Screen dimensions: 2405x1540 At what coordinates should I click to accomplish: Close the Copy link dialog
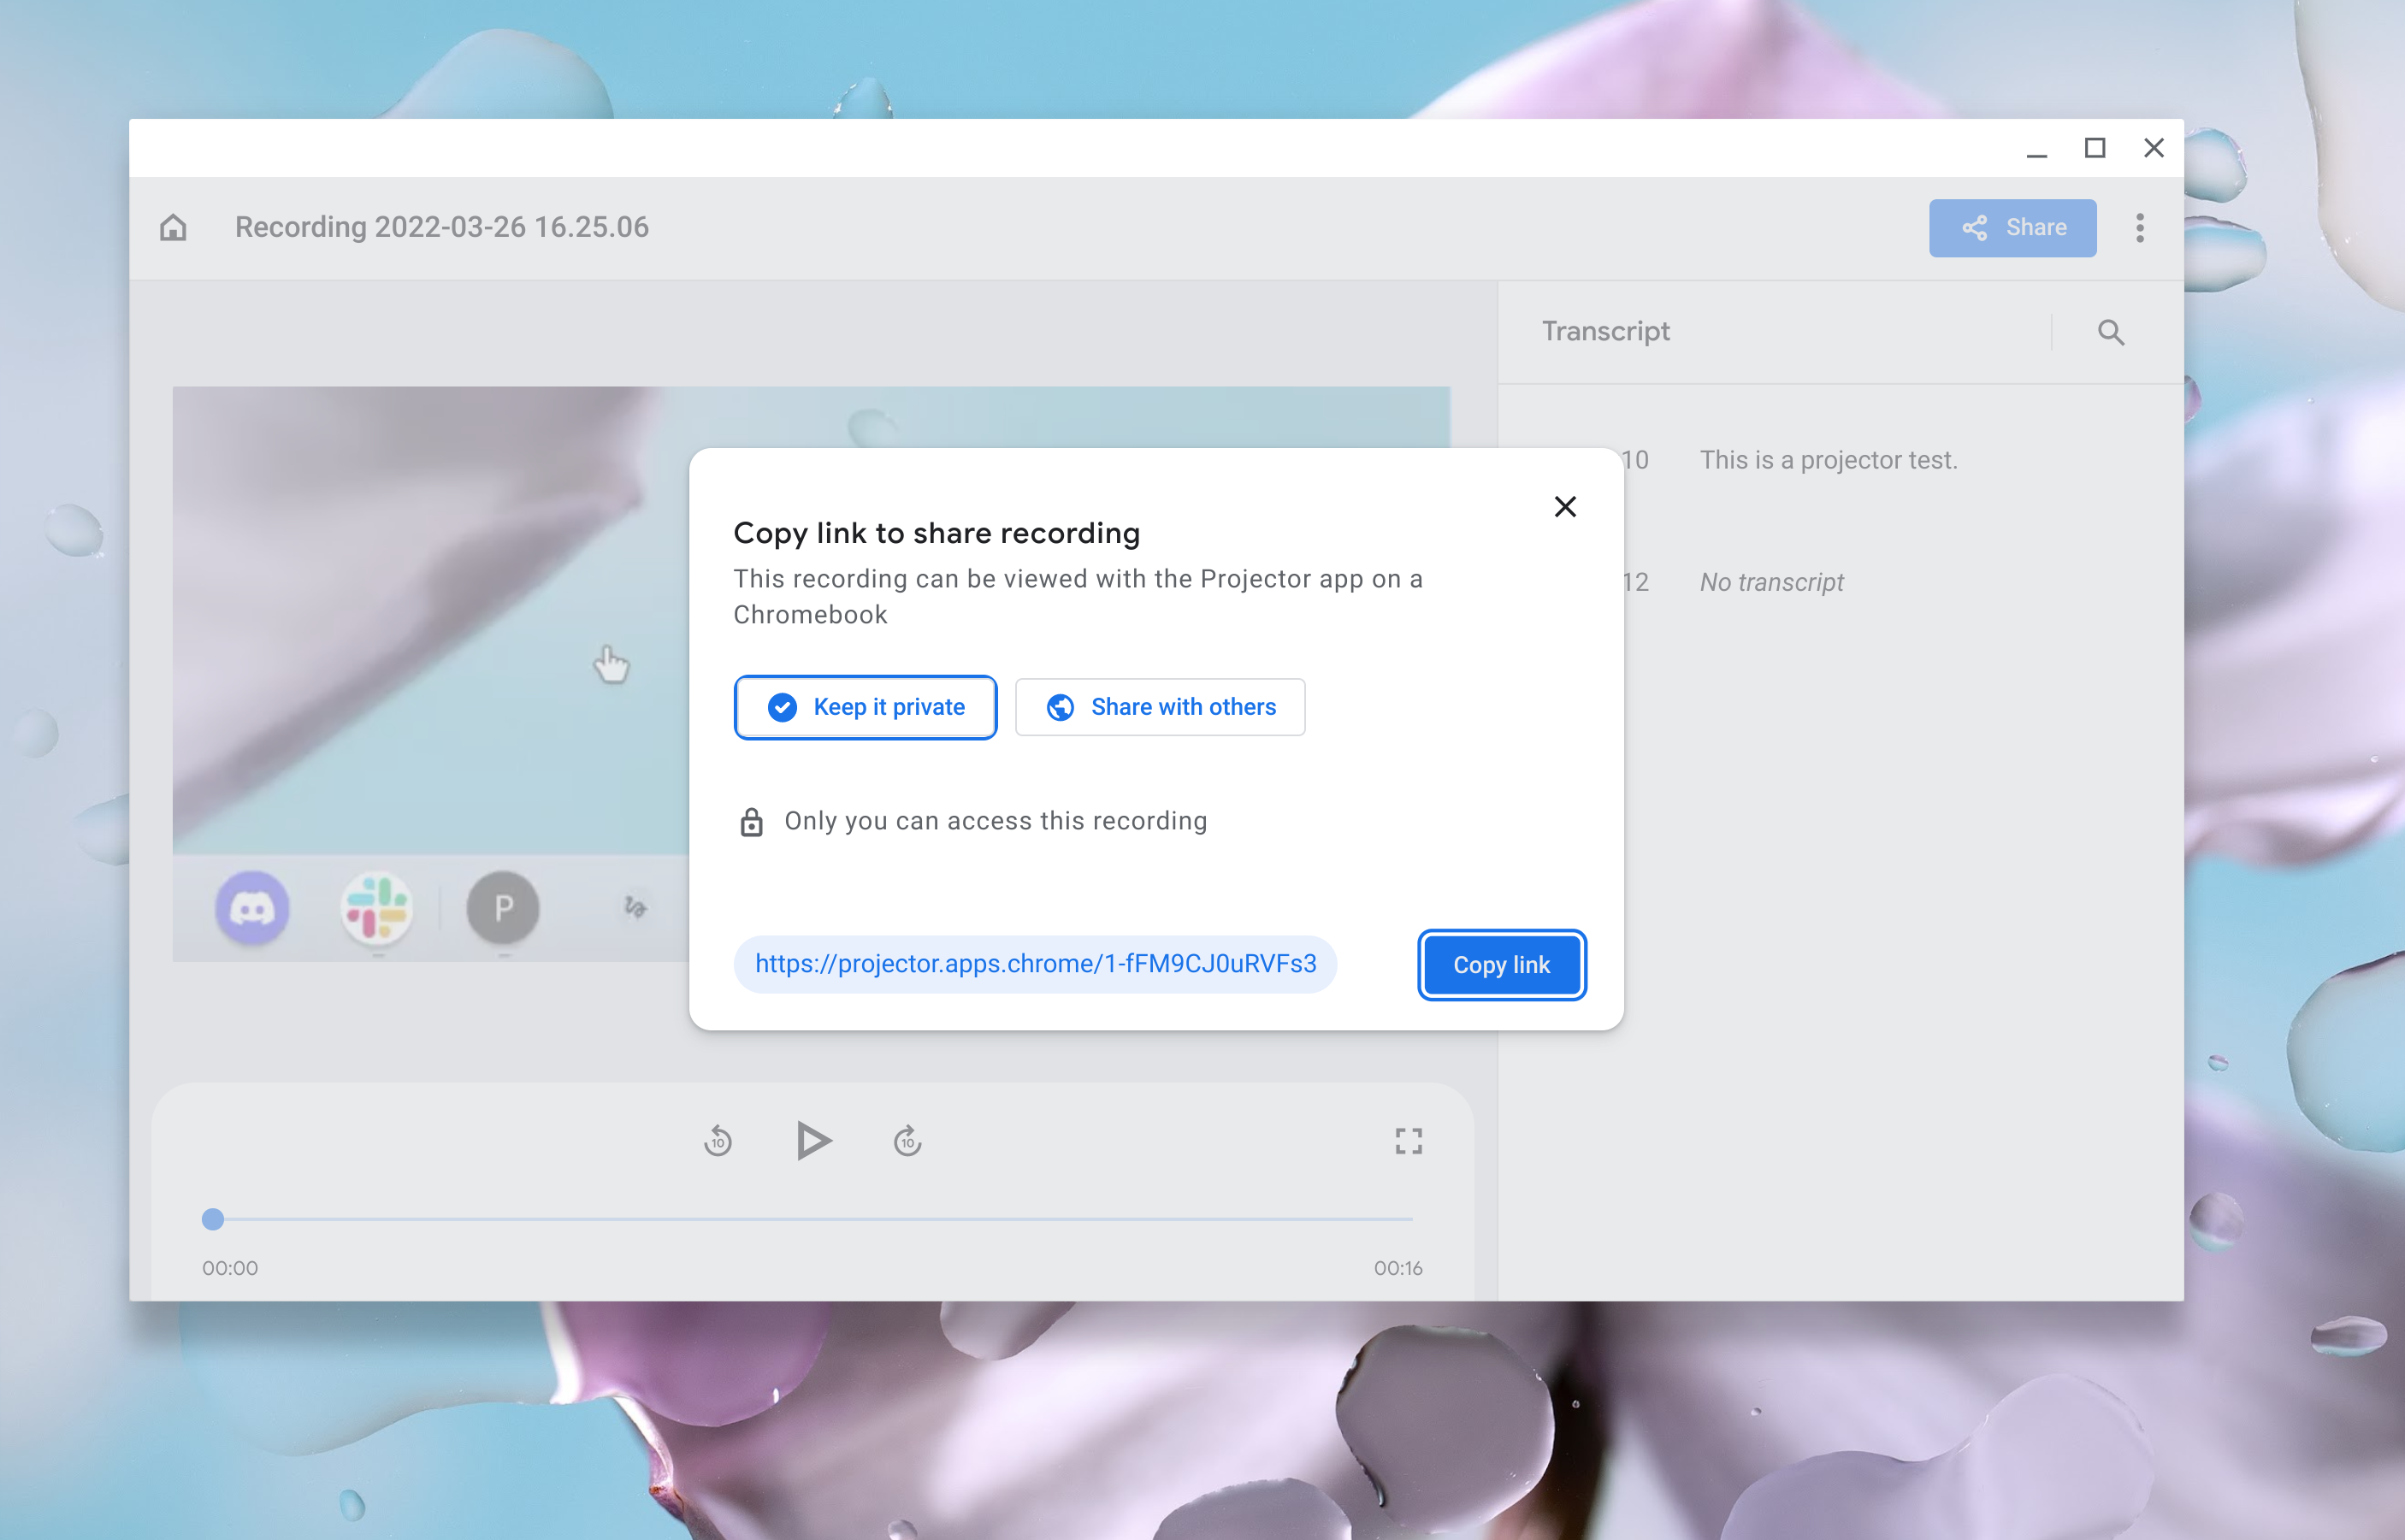1565,507
